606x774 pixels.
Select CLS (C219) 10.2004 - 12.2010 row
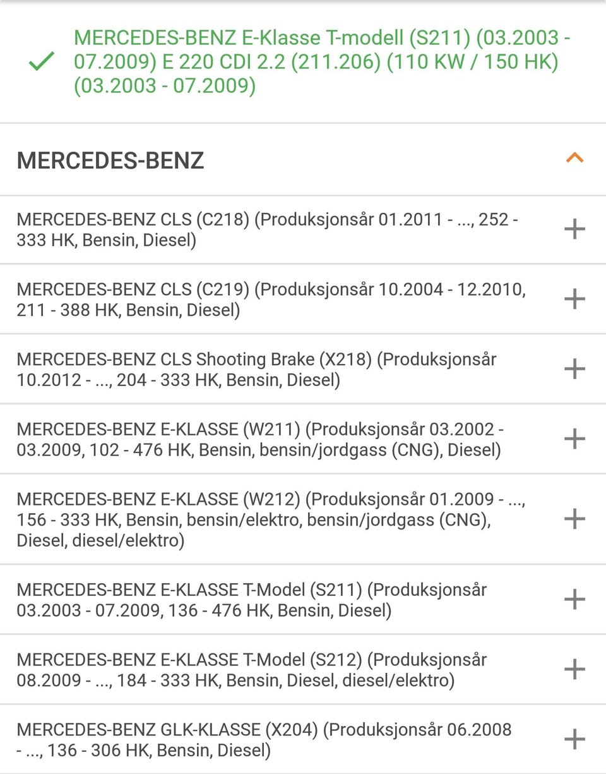coord(271,299)
